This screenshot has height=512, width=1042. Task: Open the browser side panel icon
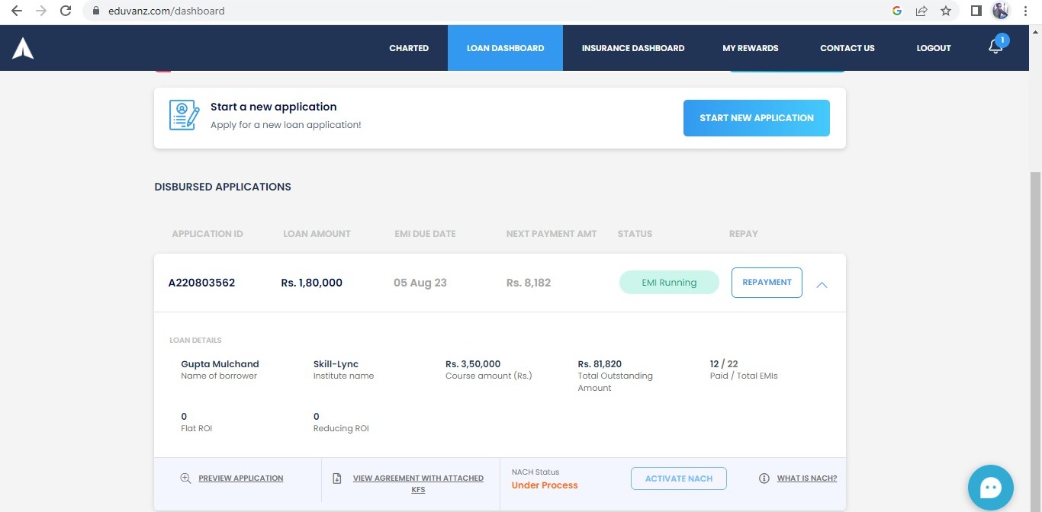click(x=976, y=11)
